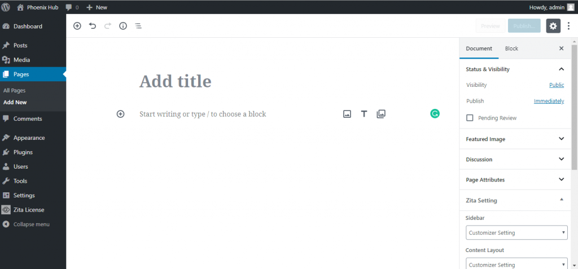The image size is (578, 269).
Task: Switch to the Block tab
Action: [511, 48]
